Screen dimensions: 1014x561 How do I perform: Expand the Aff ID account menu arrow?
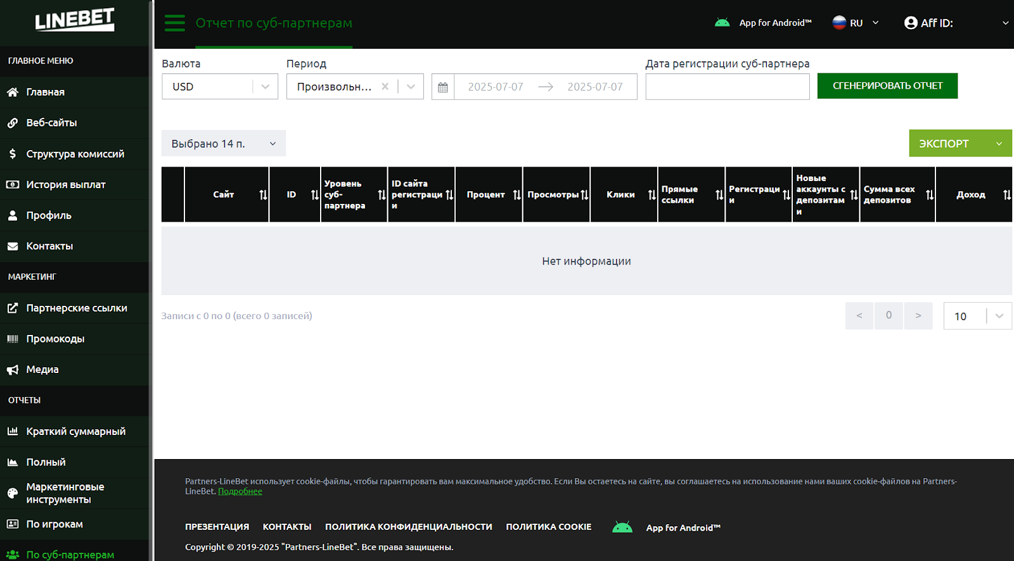point(1005,23)
